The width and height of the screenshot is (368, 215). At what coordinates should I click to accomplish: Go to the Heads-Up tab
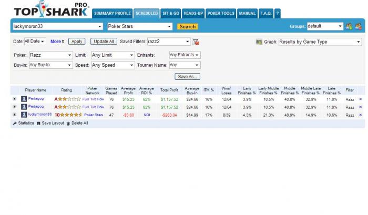tap(193, 13)
